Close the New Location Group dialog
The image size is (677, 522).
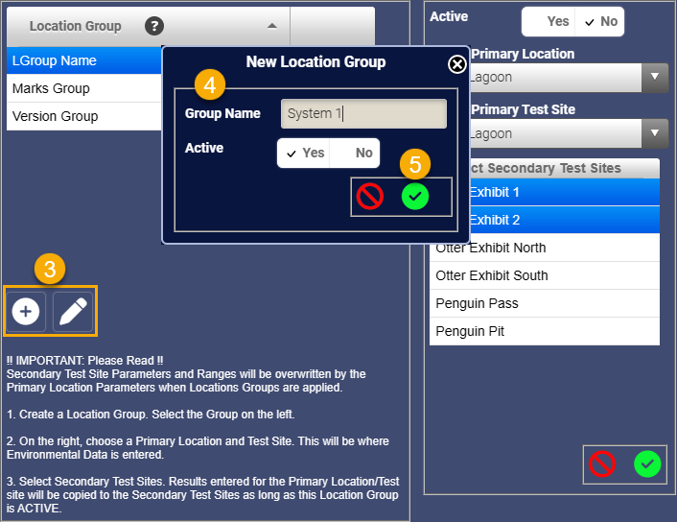456,64
